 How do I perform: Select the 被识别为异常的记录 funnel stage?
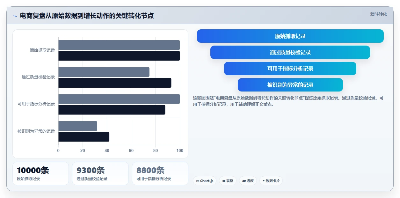point(290,85)
